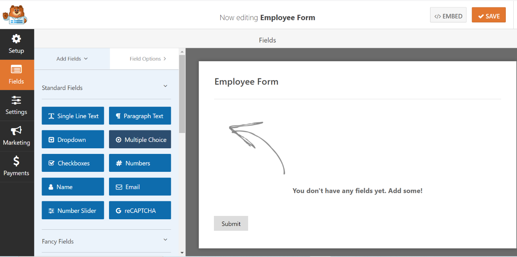This screenshot has width=517, height=257.
Task: Add a Dropdown field
Action: point(73,139)
